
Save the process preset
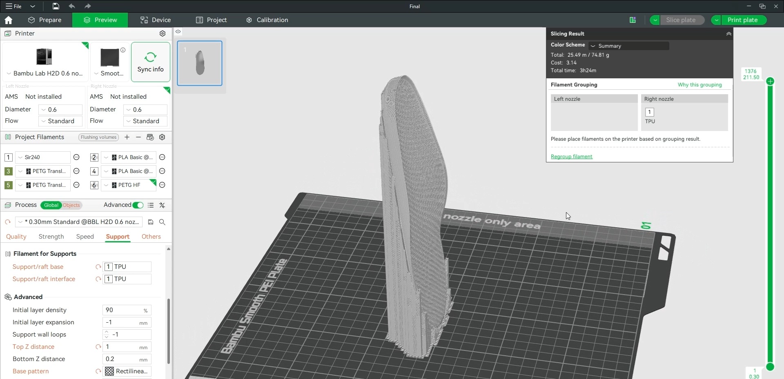[x=151, y=222]
